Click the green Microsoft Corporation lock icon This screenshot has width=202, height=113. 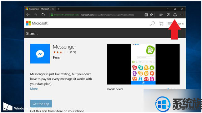52,15
